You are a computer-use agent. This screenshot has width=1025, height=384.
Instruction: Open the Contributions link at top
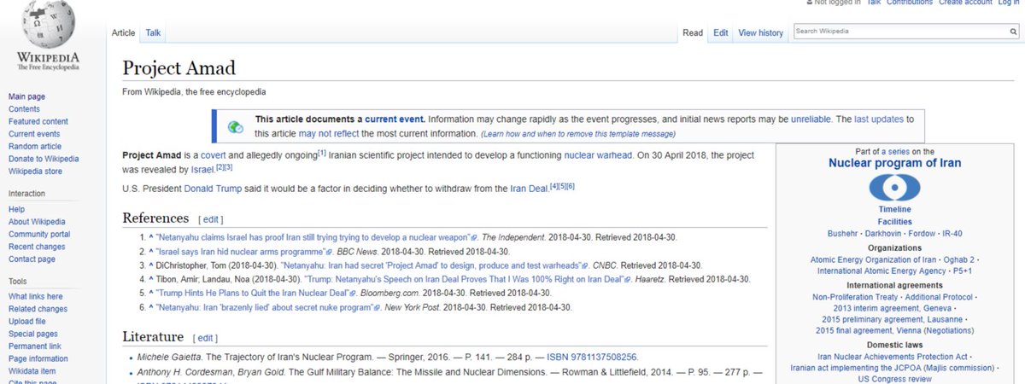click(x=910, y=3)
